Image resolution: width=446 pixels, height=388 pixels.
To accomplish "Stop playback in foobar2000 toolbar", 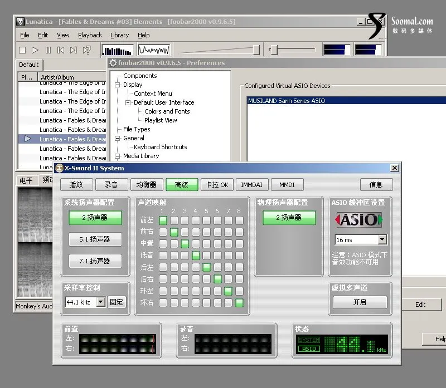I will click(x=22, y=50).
